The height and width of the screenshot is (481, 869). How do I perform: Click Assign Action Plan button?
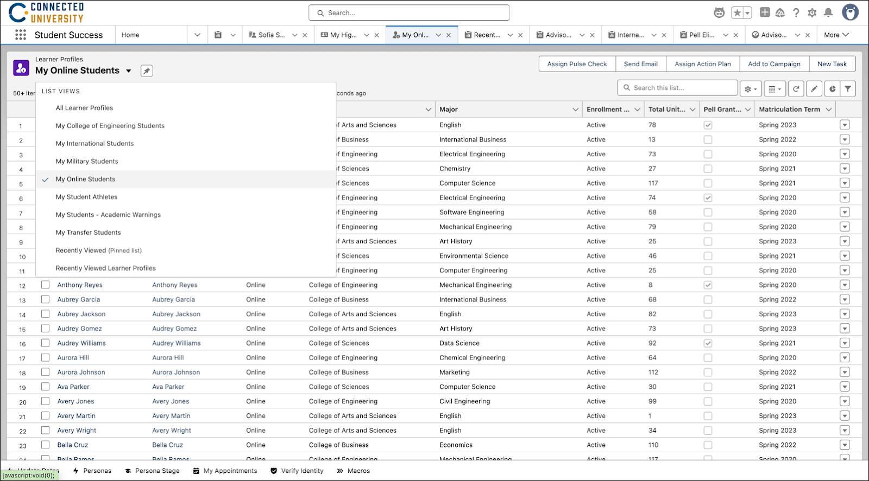[x=703, y=64]
